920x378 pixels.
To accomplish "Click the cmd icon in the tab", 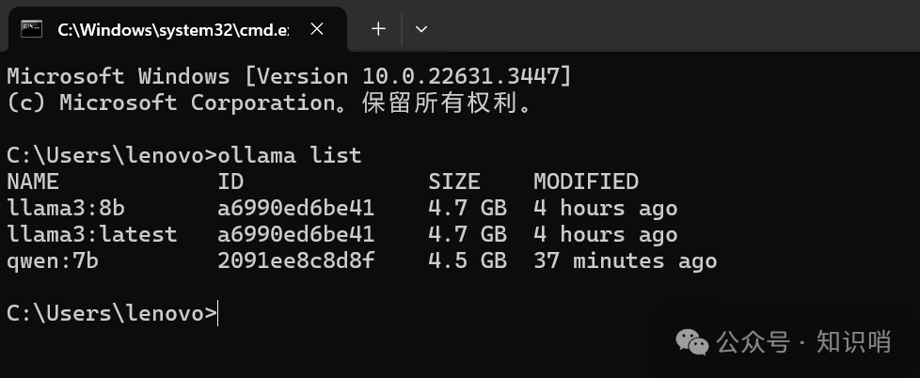I will coord(31,29).
